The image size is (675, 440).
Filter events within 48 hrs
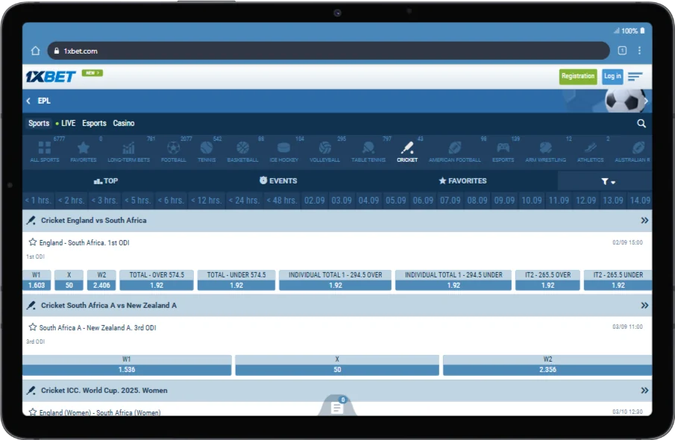click(x=282, y=200)
